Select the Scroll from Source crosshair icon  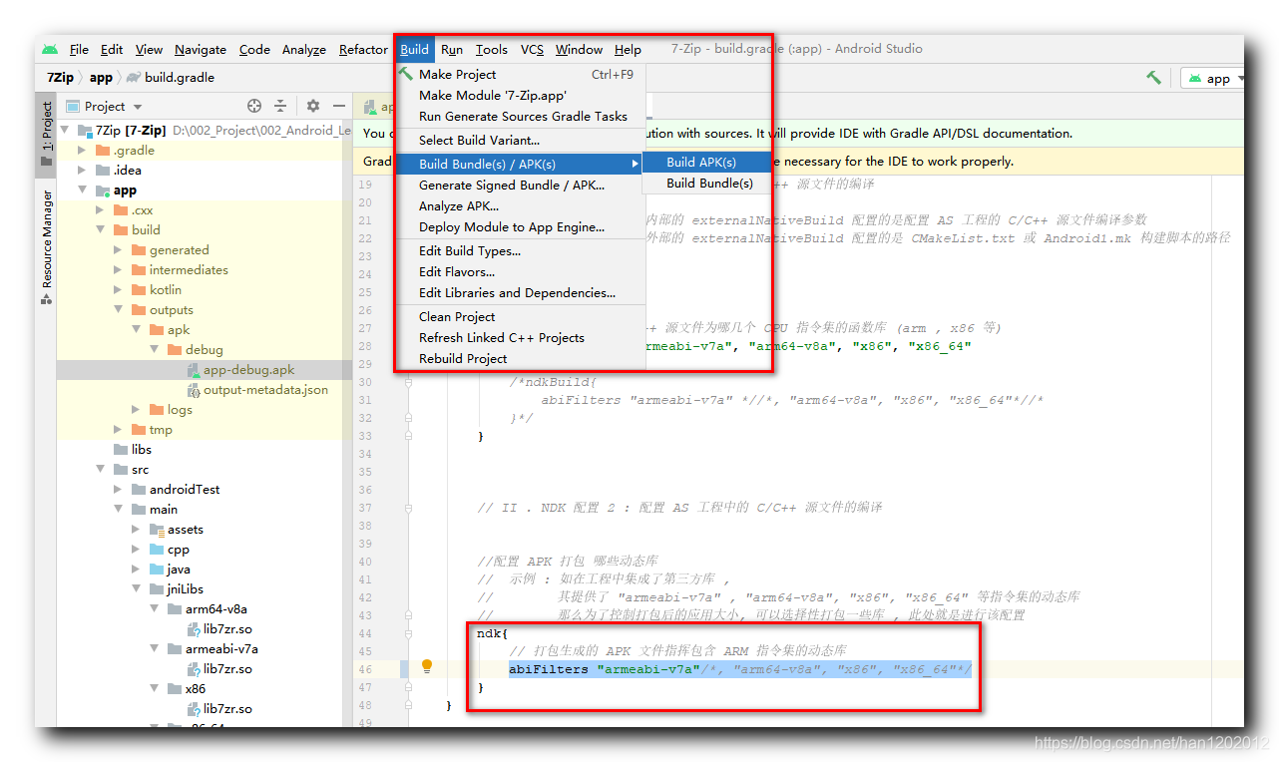253,106
